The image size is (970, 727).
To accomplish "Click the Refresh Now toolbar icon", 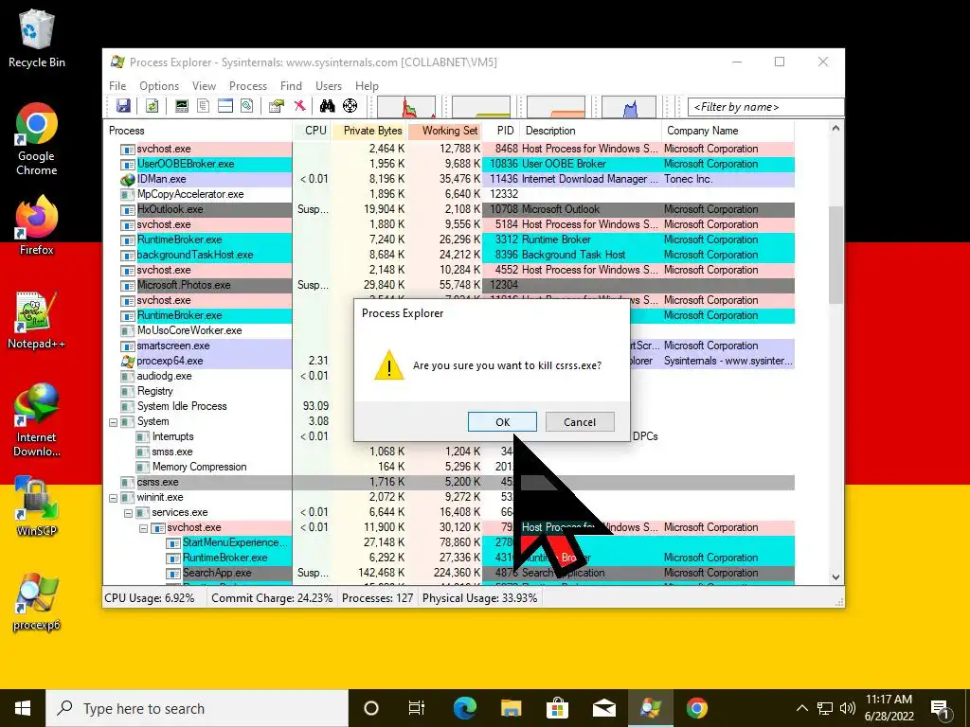I will pos(152,106).
